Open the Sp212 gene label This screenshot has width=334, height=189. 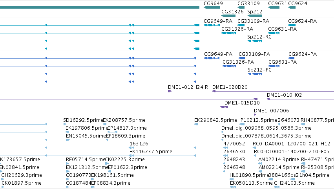255,11
